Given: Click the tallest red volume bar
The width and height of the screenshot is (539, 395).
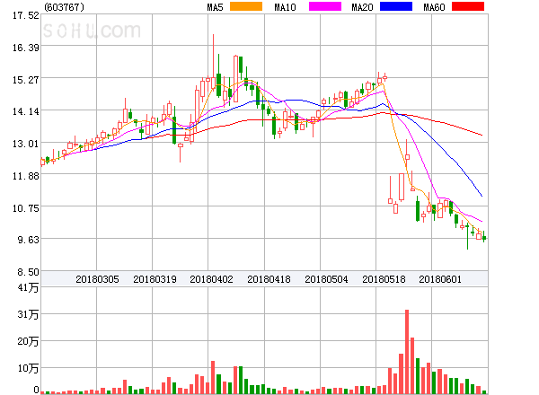Looking at the screenshot, I should coord(407,352).
